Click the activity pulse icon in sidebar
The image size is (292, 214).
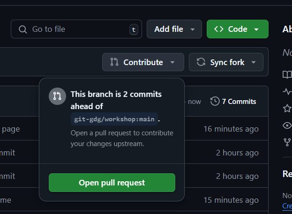[x=287, y=91]
